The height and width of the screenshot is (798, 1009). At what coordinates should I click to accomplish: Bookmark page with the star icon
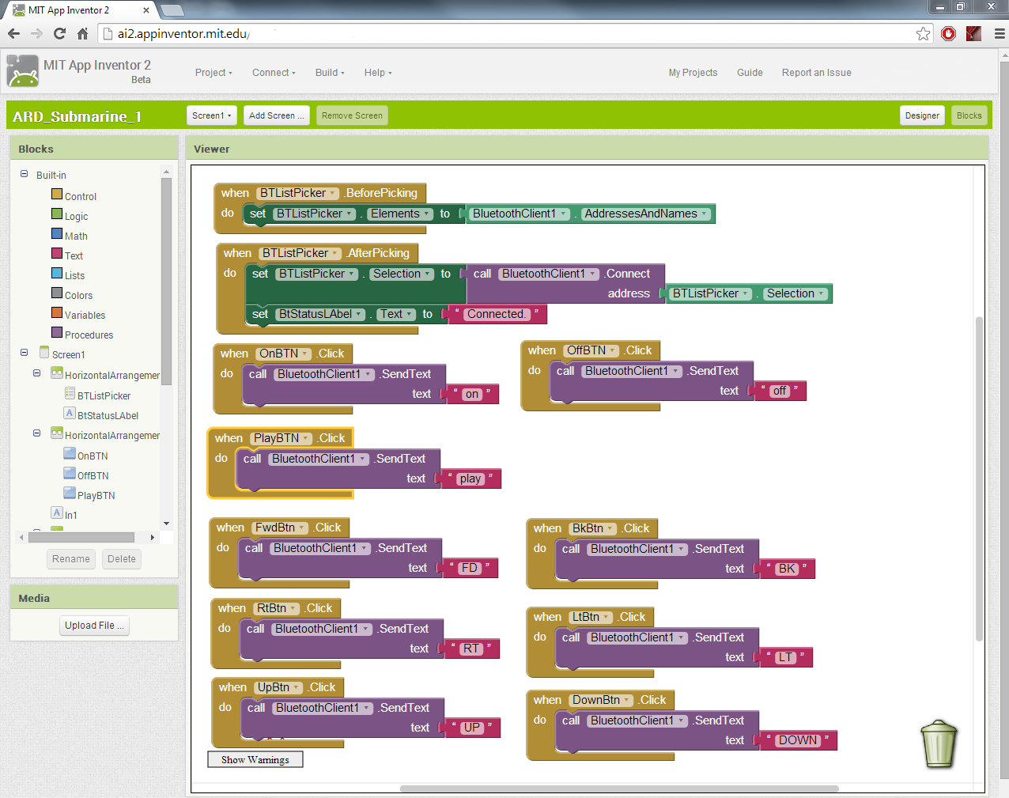(x=923, y=33)
